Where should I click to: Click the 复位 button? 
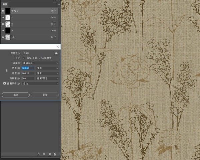coord(45,95)
